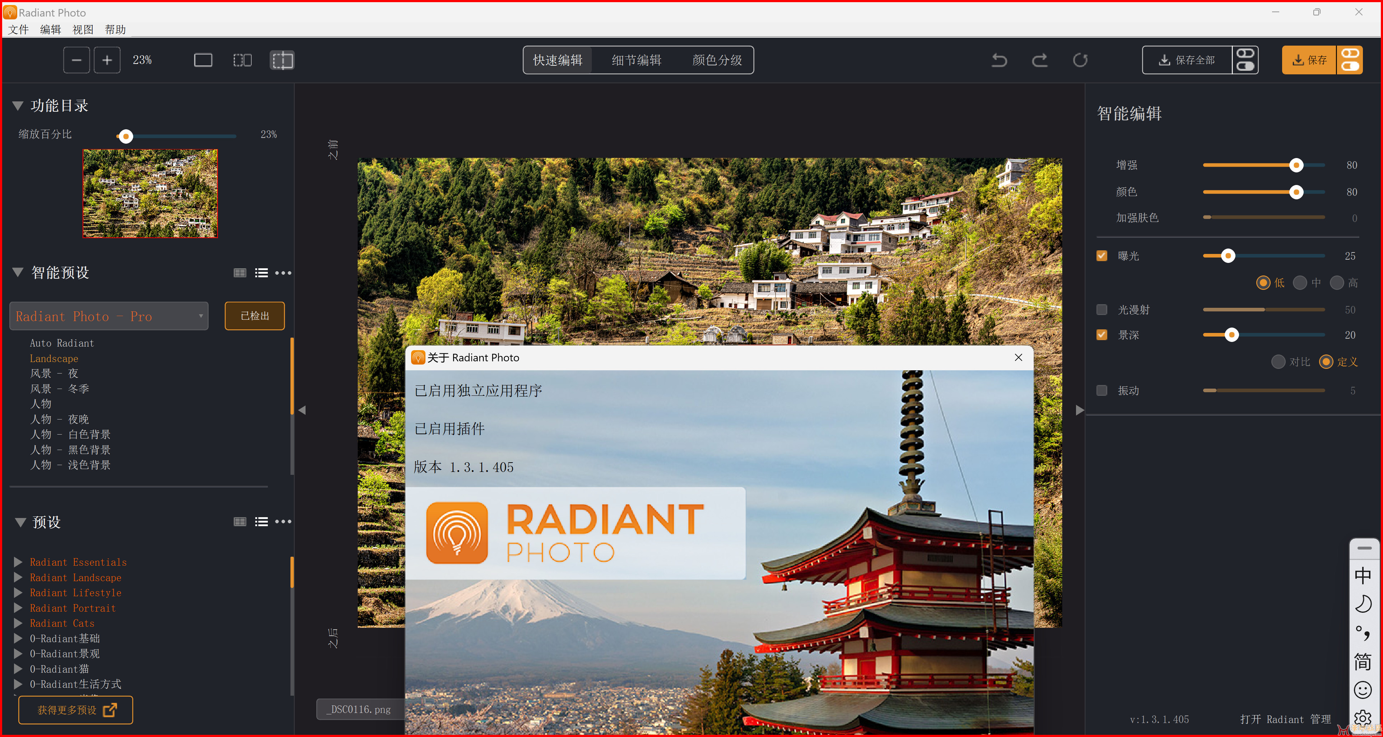Viewport: 1383px width, 737px height.
Task: Select the Auto Radiant smart preset
Action: (62, 343)
